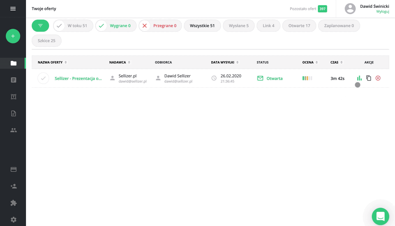
Task: Open the chat support bubble
Action: tap(380, 216)
